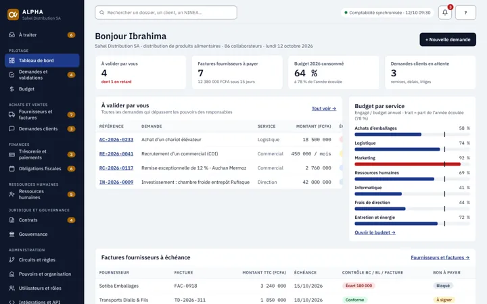Click the Pouvoirs et organisation icon
This screenshot has height=304, width=487.
click(x=11, y=274)
